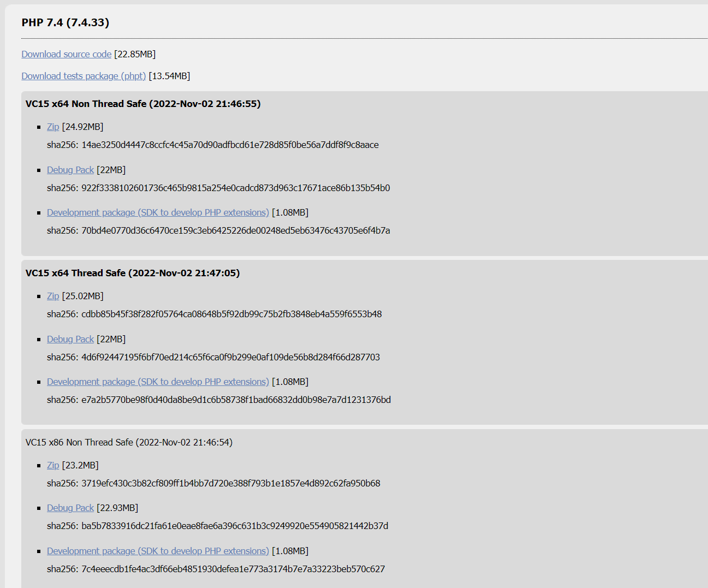This screenshot has height=588, width=708.
Task: Click sha256 hash starting with 14ae3250d4447
Action: coord(230,145)
